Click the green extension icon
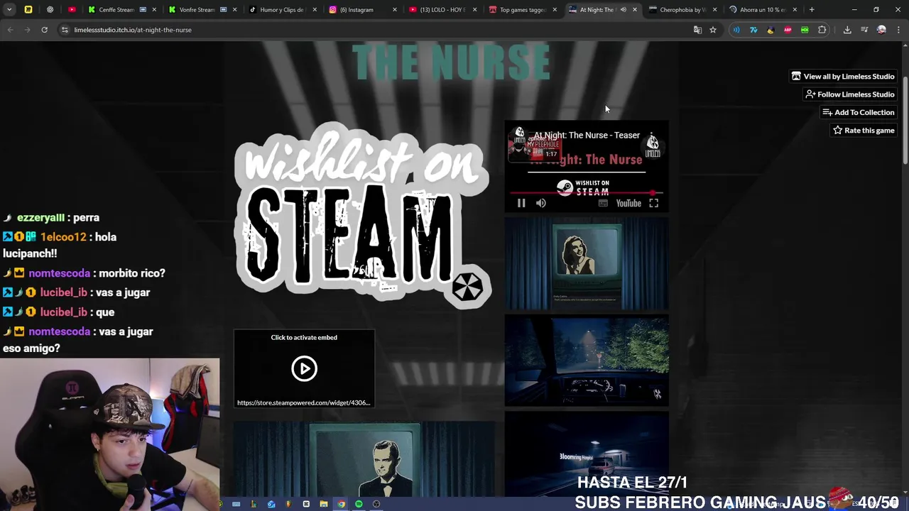The width and height of the screenshot is (909, 511). pos(805,30)
